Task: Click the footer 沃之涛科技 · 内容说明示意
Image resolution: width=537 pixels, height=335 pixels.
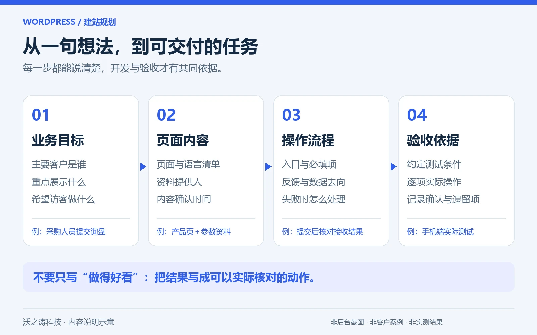Action: click(68, 322)
